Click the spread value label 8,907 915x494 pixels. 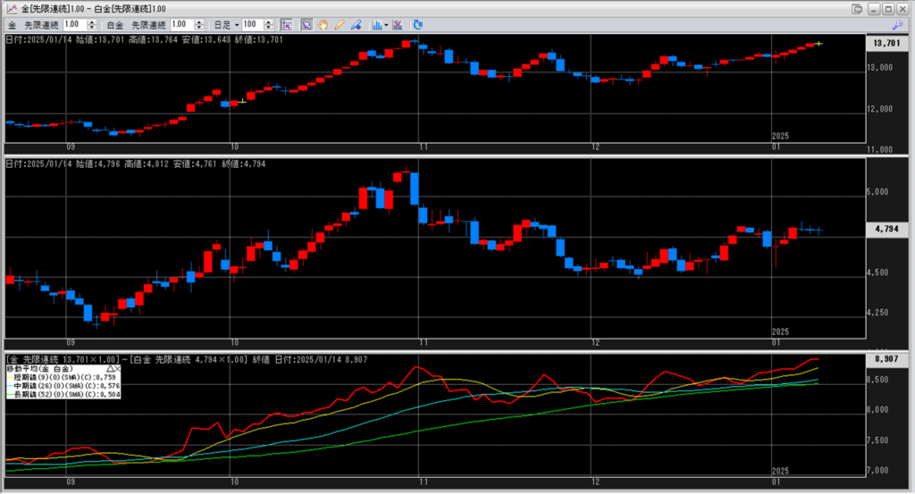point(887,359)
